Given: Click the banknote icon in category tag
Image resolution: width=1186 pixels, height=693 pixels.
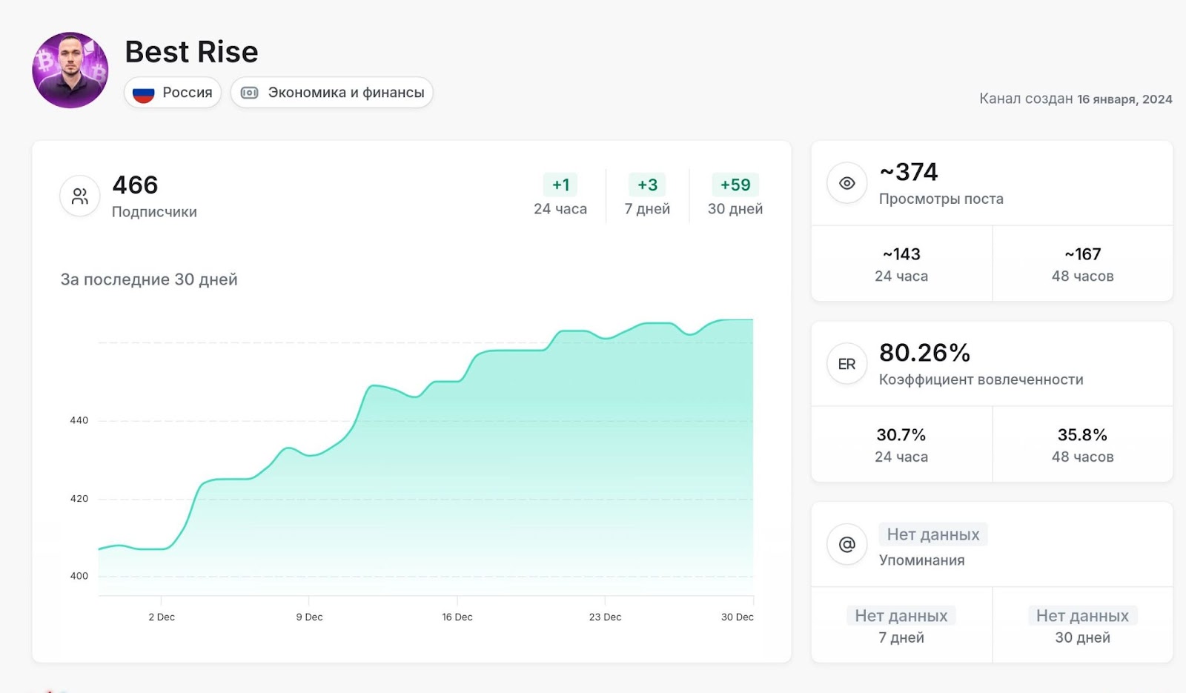Looking at the screenshot, I should click(250, 93).
